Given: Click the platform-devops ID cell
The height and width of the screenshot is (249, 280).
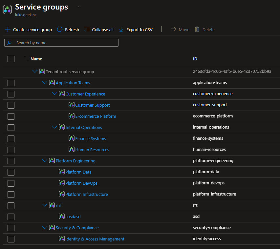Looking at the screenshot, I should pyautogui.click(x=208, y=183).
